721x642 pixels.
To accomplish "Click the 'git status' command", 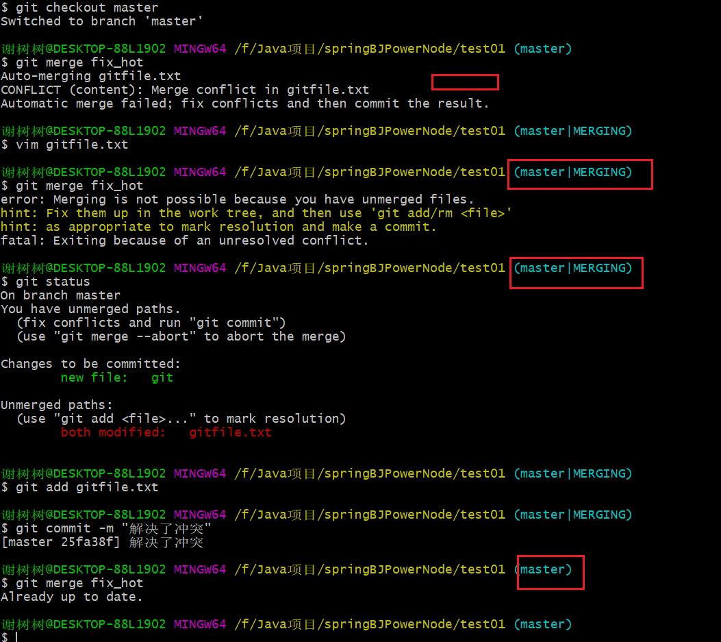I will coord(45,282).
